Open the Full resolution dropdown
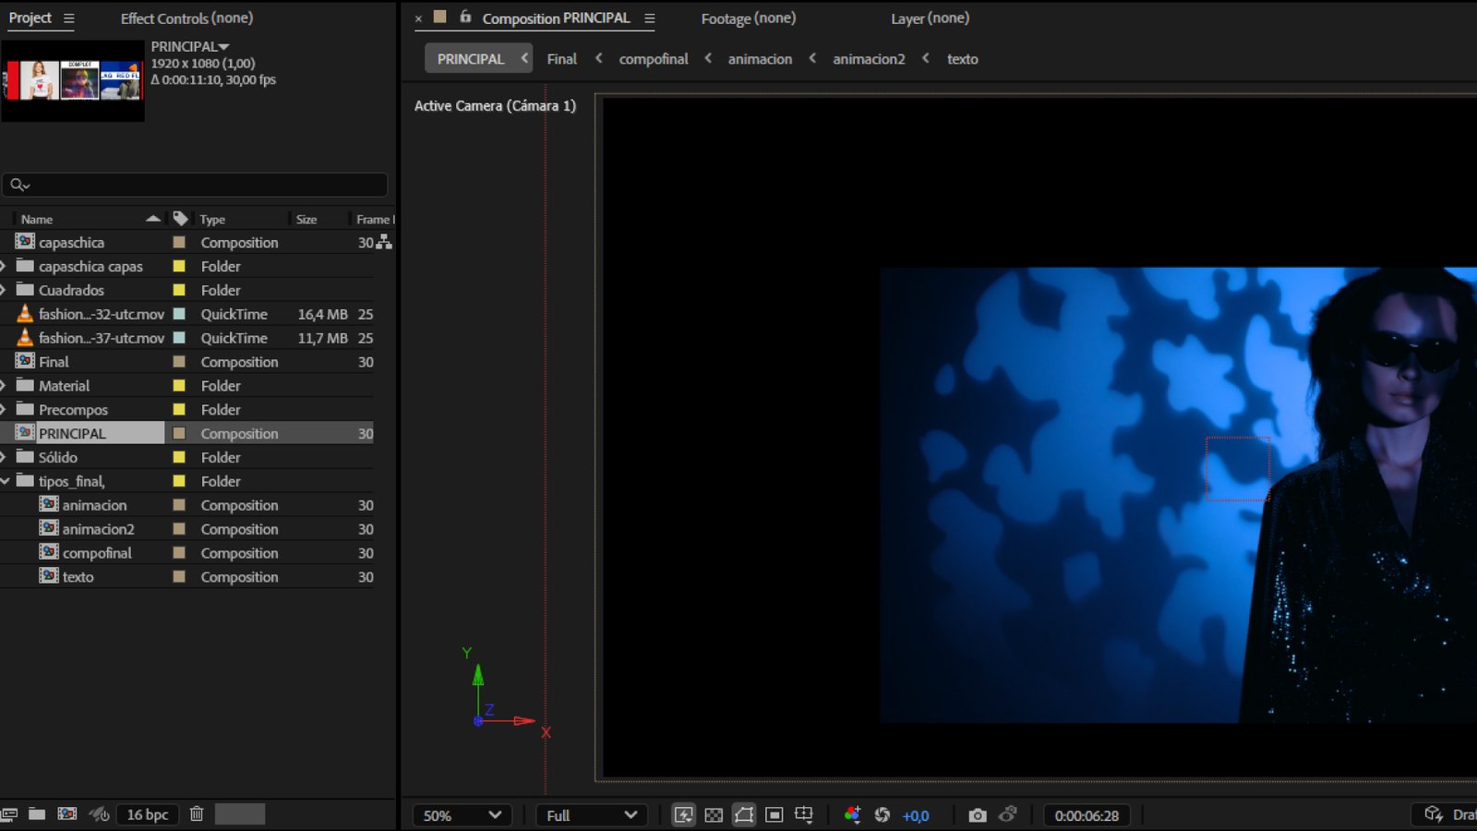 pos(592,815)
